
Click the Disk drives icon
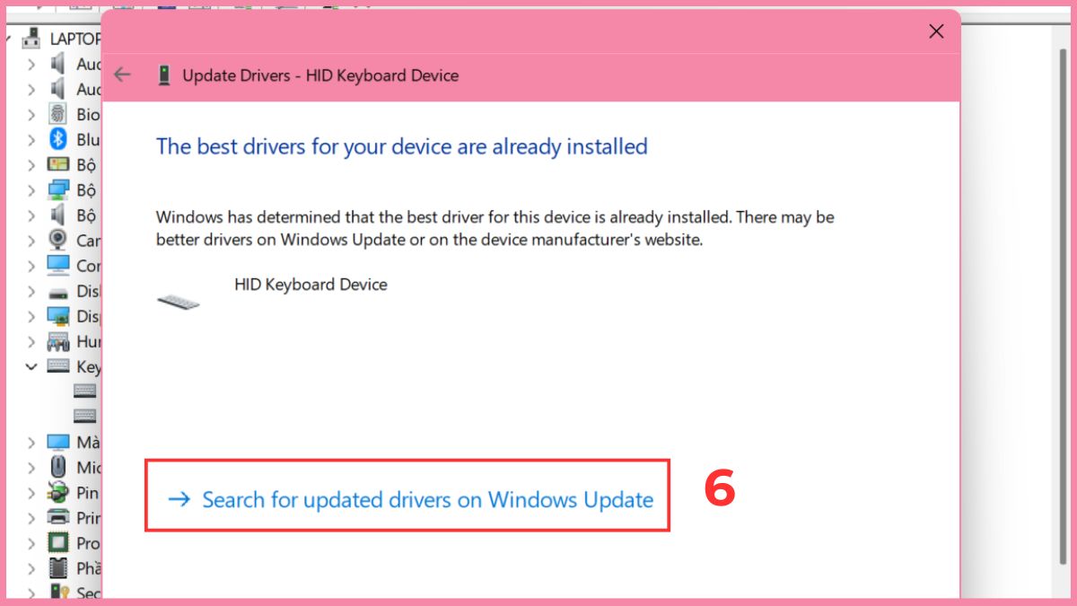[58, 291]
